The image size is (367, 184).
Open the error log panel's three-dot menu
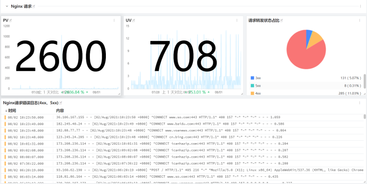coord(360,103)
